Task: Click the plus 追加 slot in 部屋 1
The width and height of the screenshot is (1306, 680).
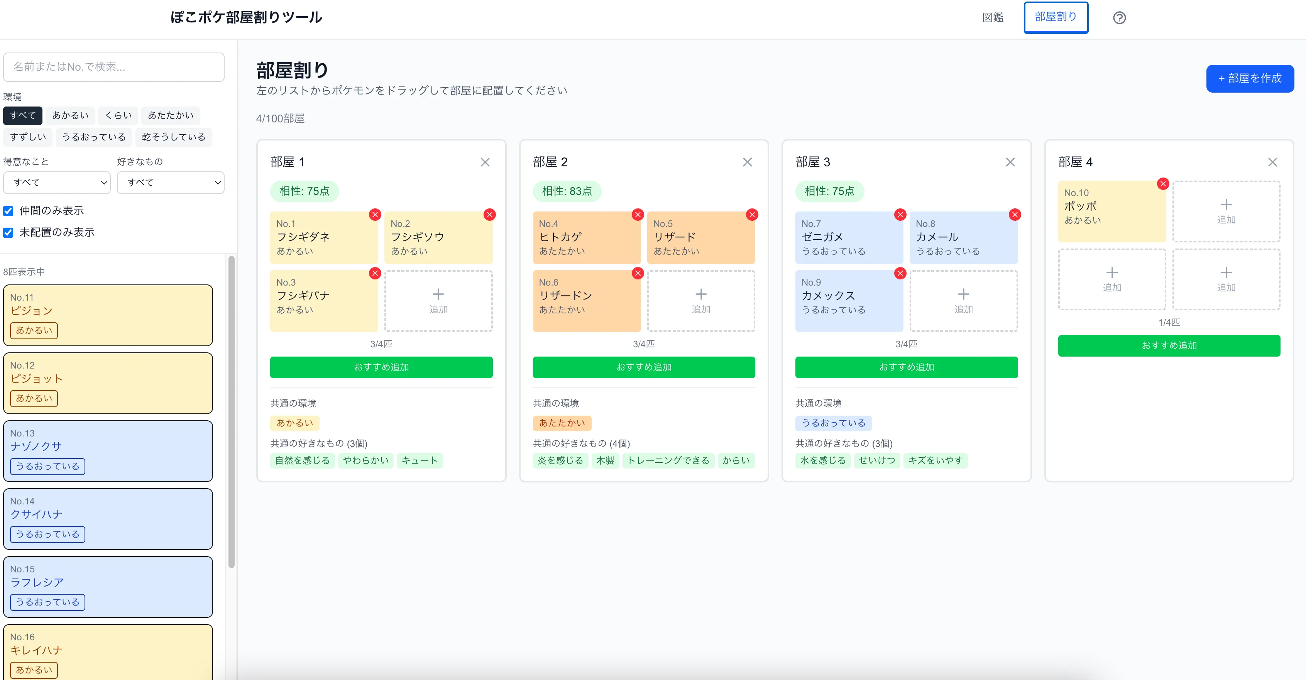Action: 438,301
